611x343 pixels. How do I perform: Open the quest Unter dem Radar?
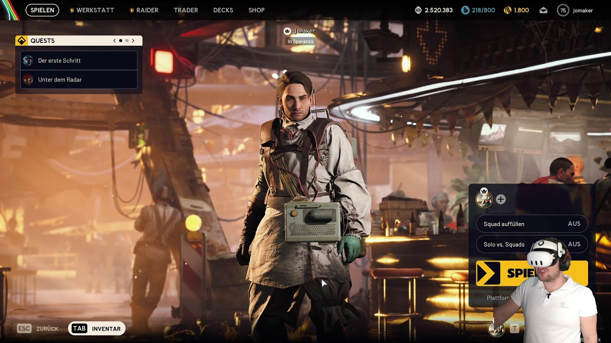pyautogui.click(x=79, y=80)
